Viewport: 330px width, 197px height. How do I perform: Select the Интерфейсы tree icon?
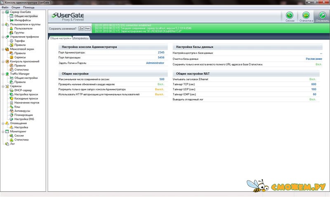click(x=12, y=20)
